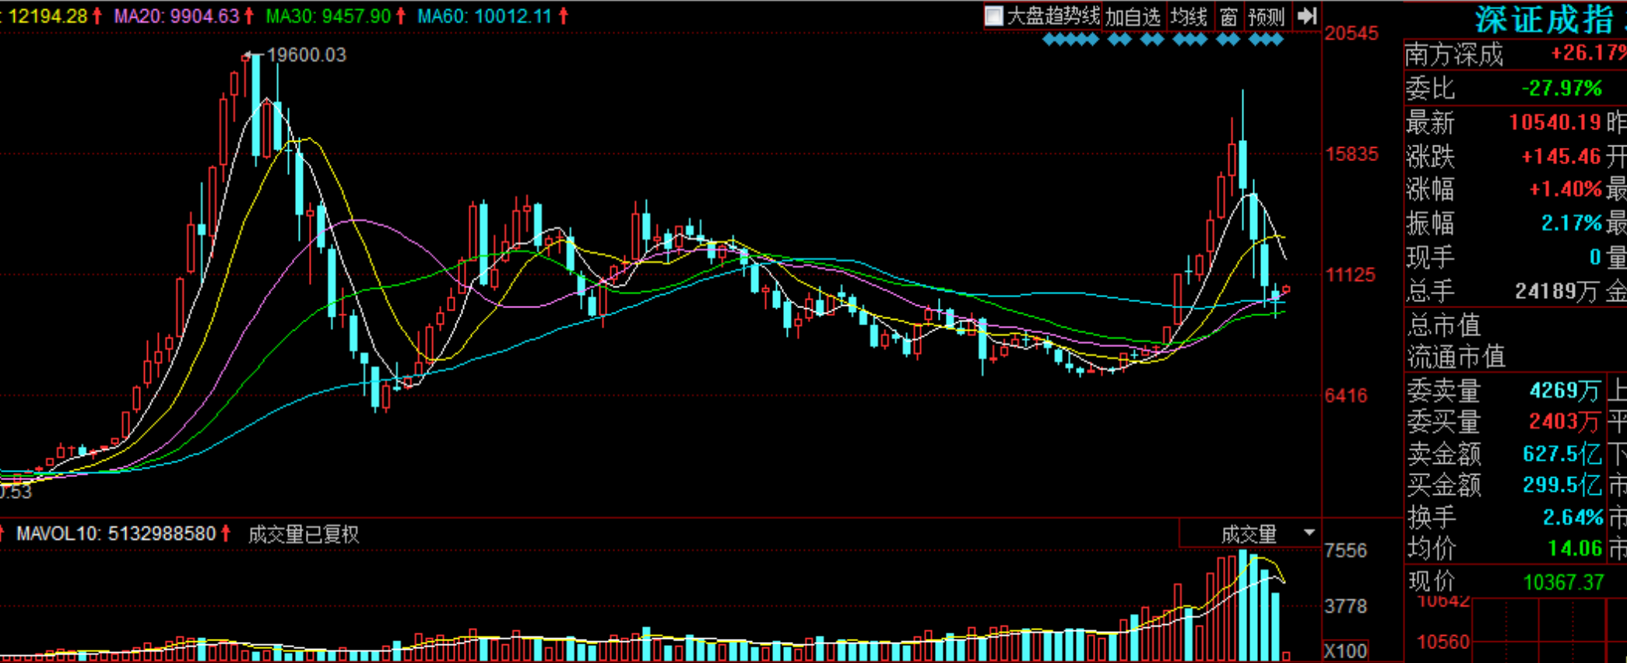Enable the 大盘趋势线 checkbox
This screenshot has width=1627, height=663.
tap(994, 16)
